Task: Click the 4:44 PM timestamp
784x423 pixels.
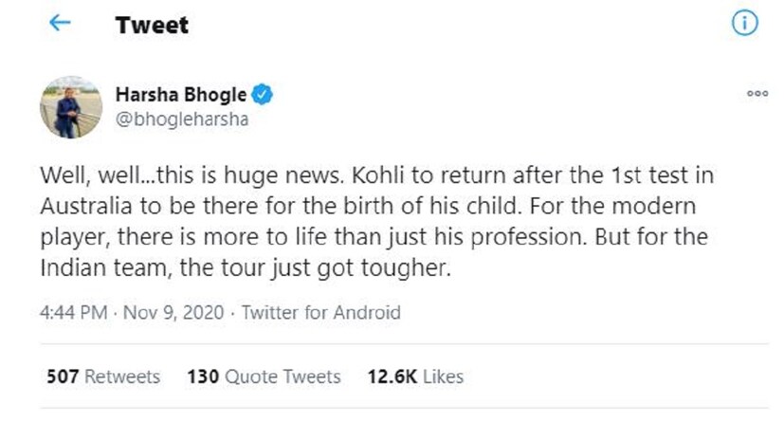Action: click(72, 313)
